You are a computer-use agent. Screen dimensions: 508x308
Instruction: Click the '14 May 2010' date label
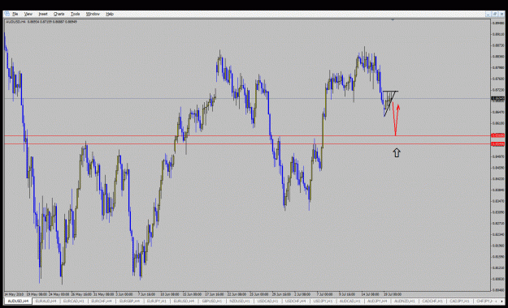(14, 294)
